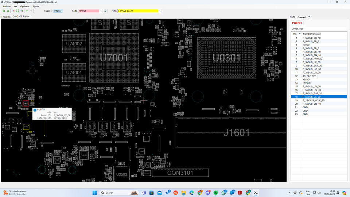Open the Copilot icon in the taskbar
This screenshot has width=350, height=197.
pyautogui.click(x=344, y=193)
